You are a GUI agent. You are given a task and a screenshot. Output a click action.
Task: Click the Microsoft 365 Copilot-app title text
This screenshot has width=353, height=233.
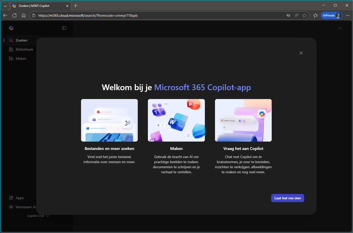coord(203,87)
